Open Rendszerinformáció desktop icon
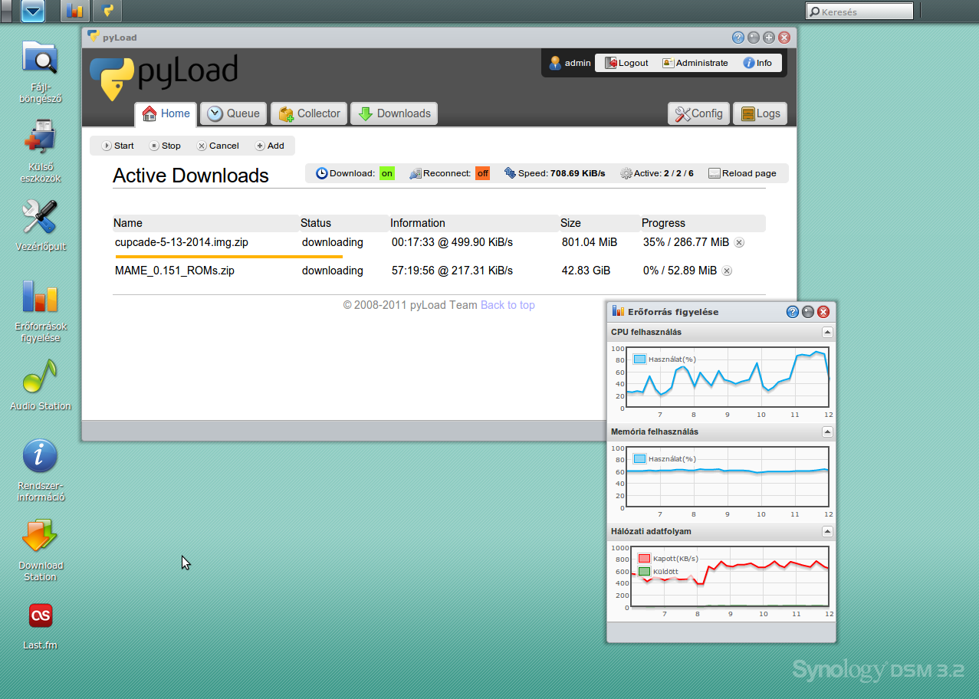 tap(40, 470)
